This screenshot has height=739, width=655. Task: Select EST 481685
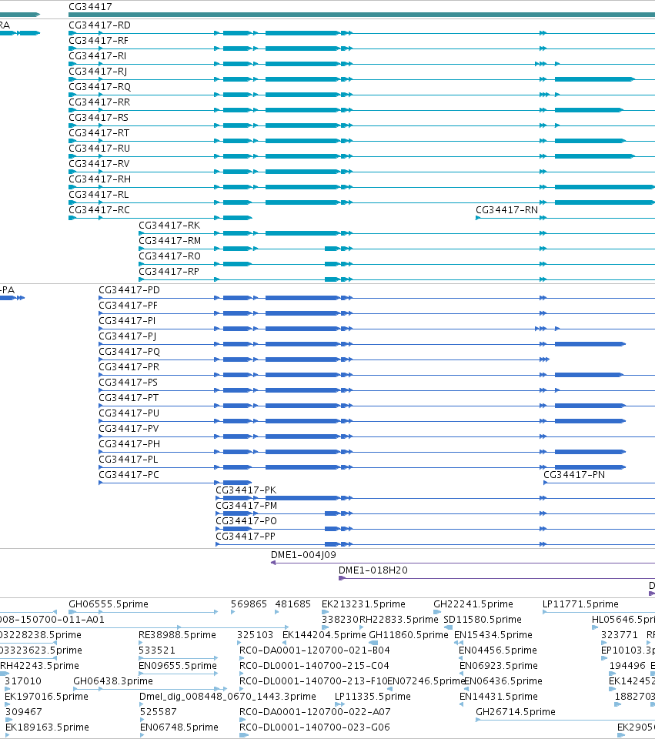coord(293,604)
